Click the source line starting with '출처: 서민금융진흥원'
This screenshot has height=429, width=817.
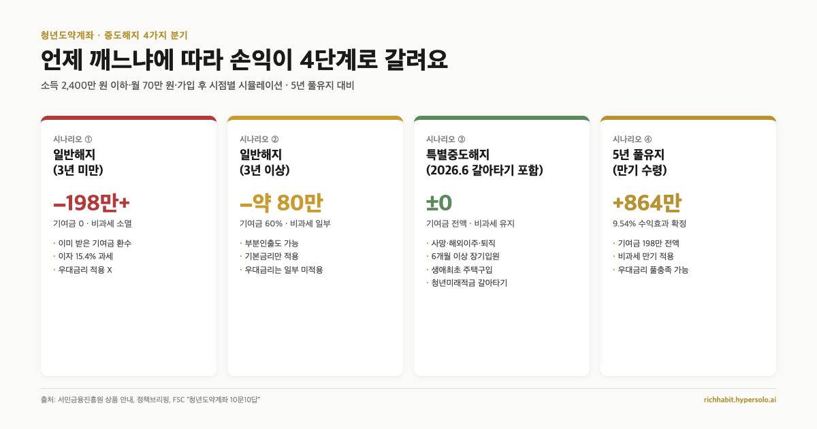pos(150,400)
